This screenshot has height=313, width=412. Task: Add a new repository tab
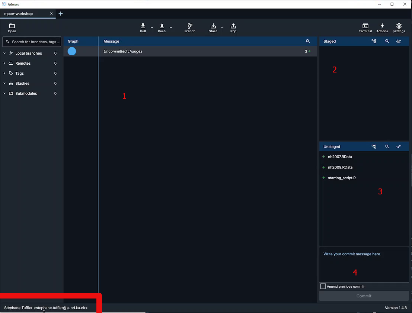61,14
